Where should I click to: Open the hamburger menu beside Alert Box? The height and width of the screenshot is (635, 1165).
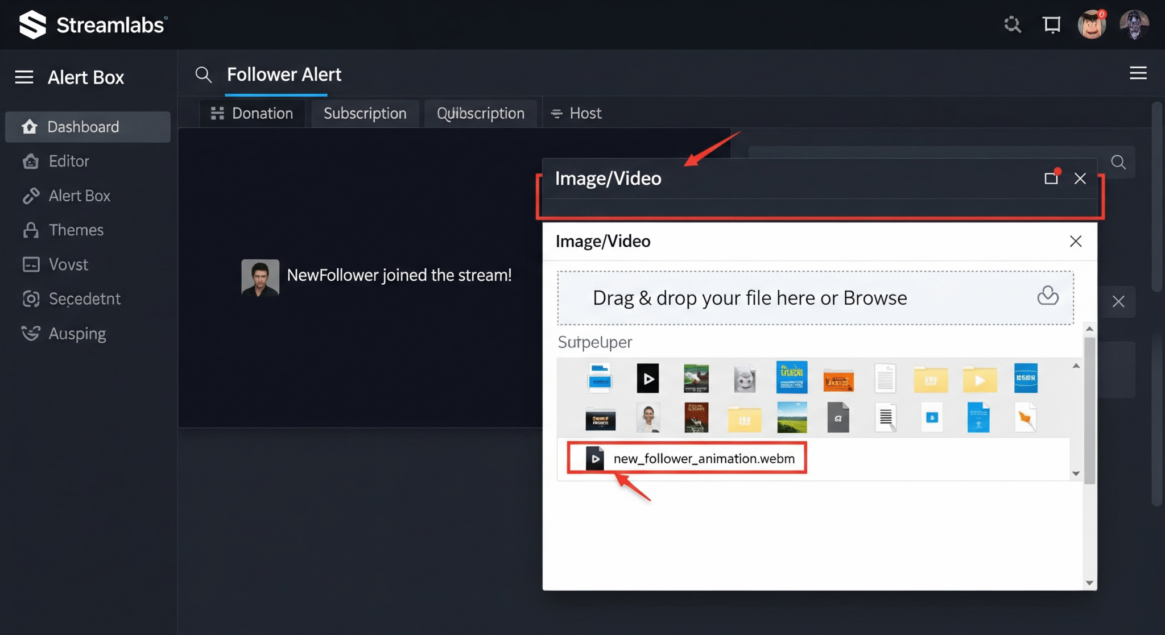tap(24, 77)
